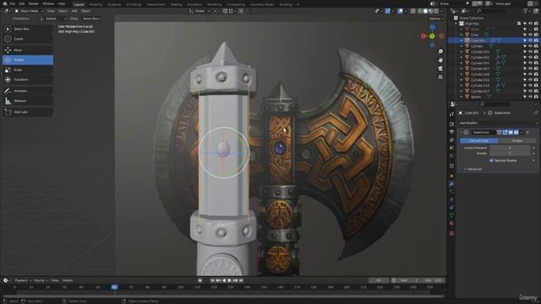
Task: Select the Select Box tool
Action: 28,29
